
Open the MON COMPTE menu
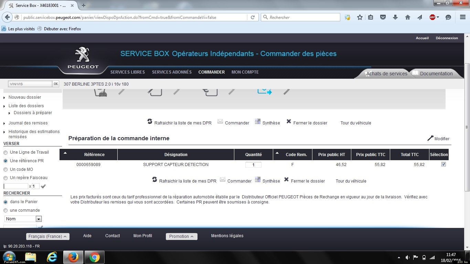click(x=245, y=72)
